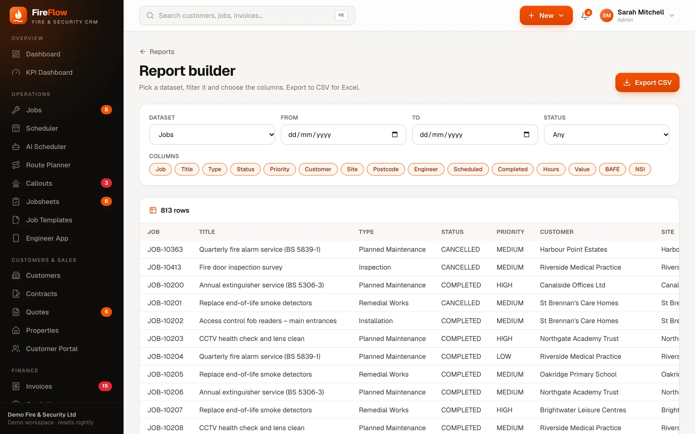Export the report to CSV
The height and width of the screenshot is (434, 695).
click(647, 83)
